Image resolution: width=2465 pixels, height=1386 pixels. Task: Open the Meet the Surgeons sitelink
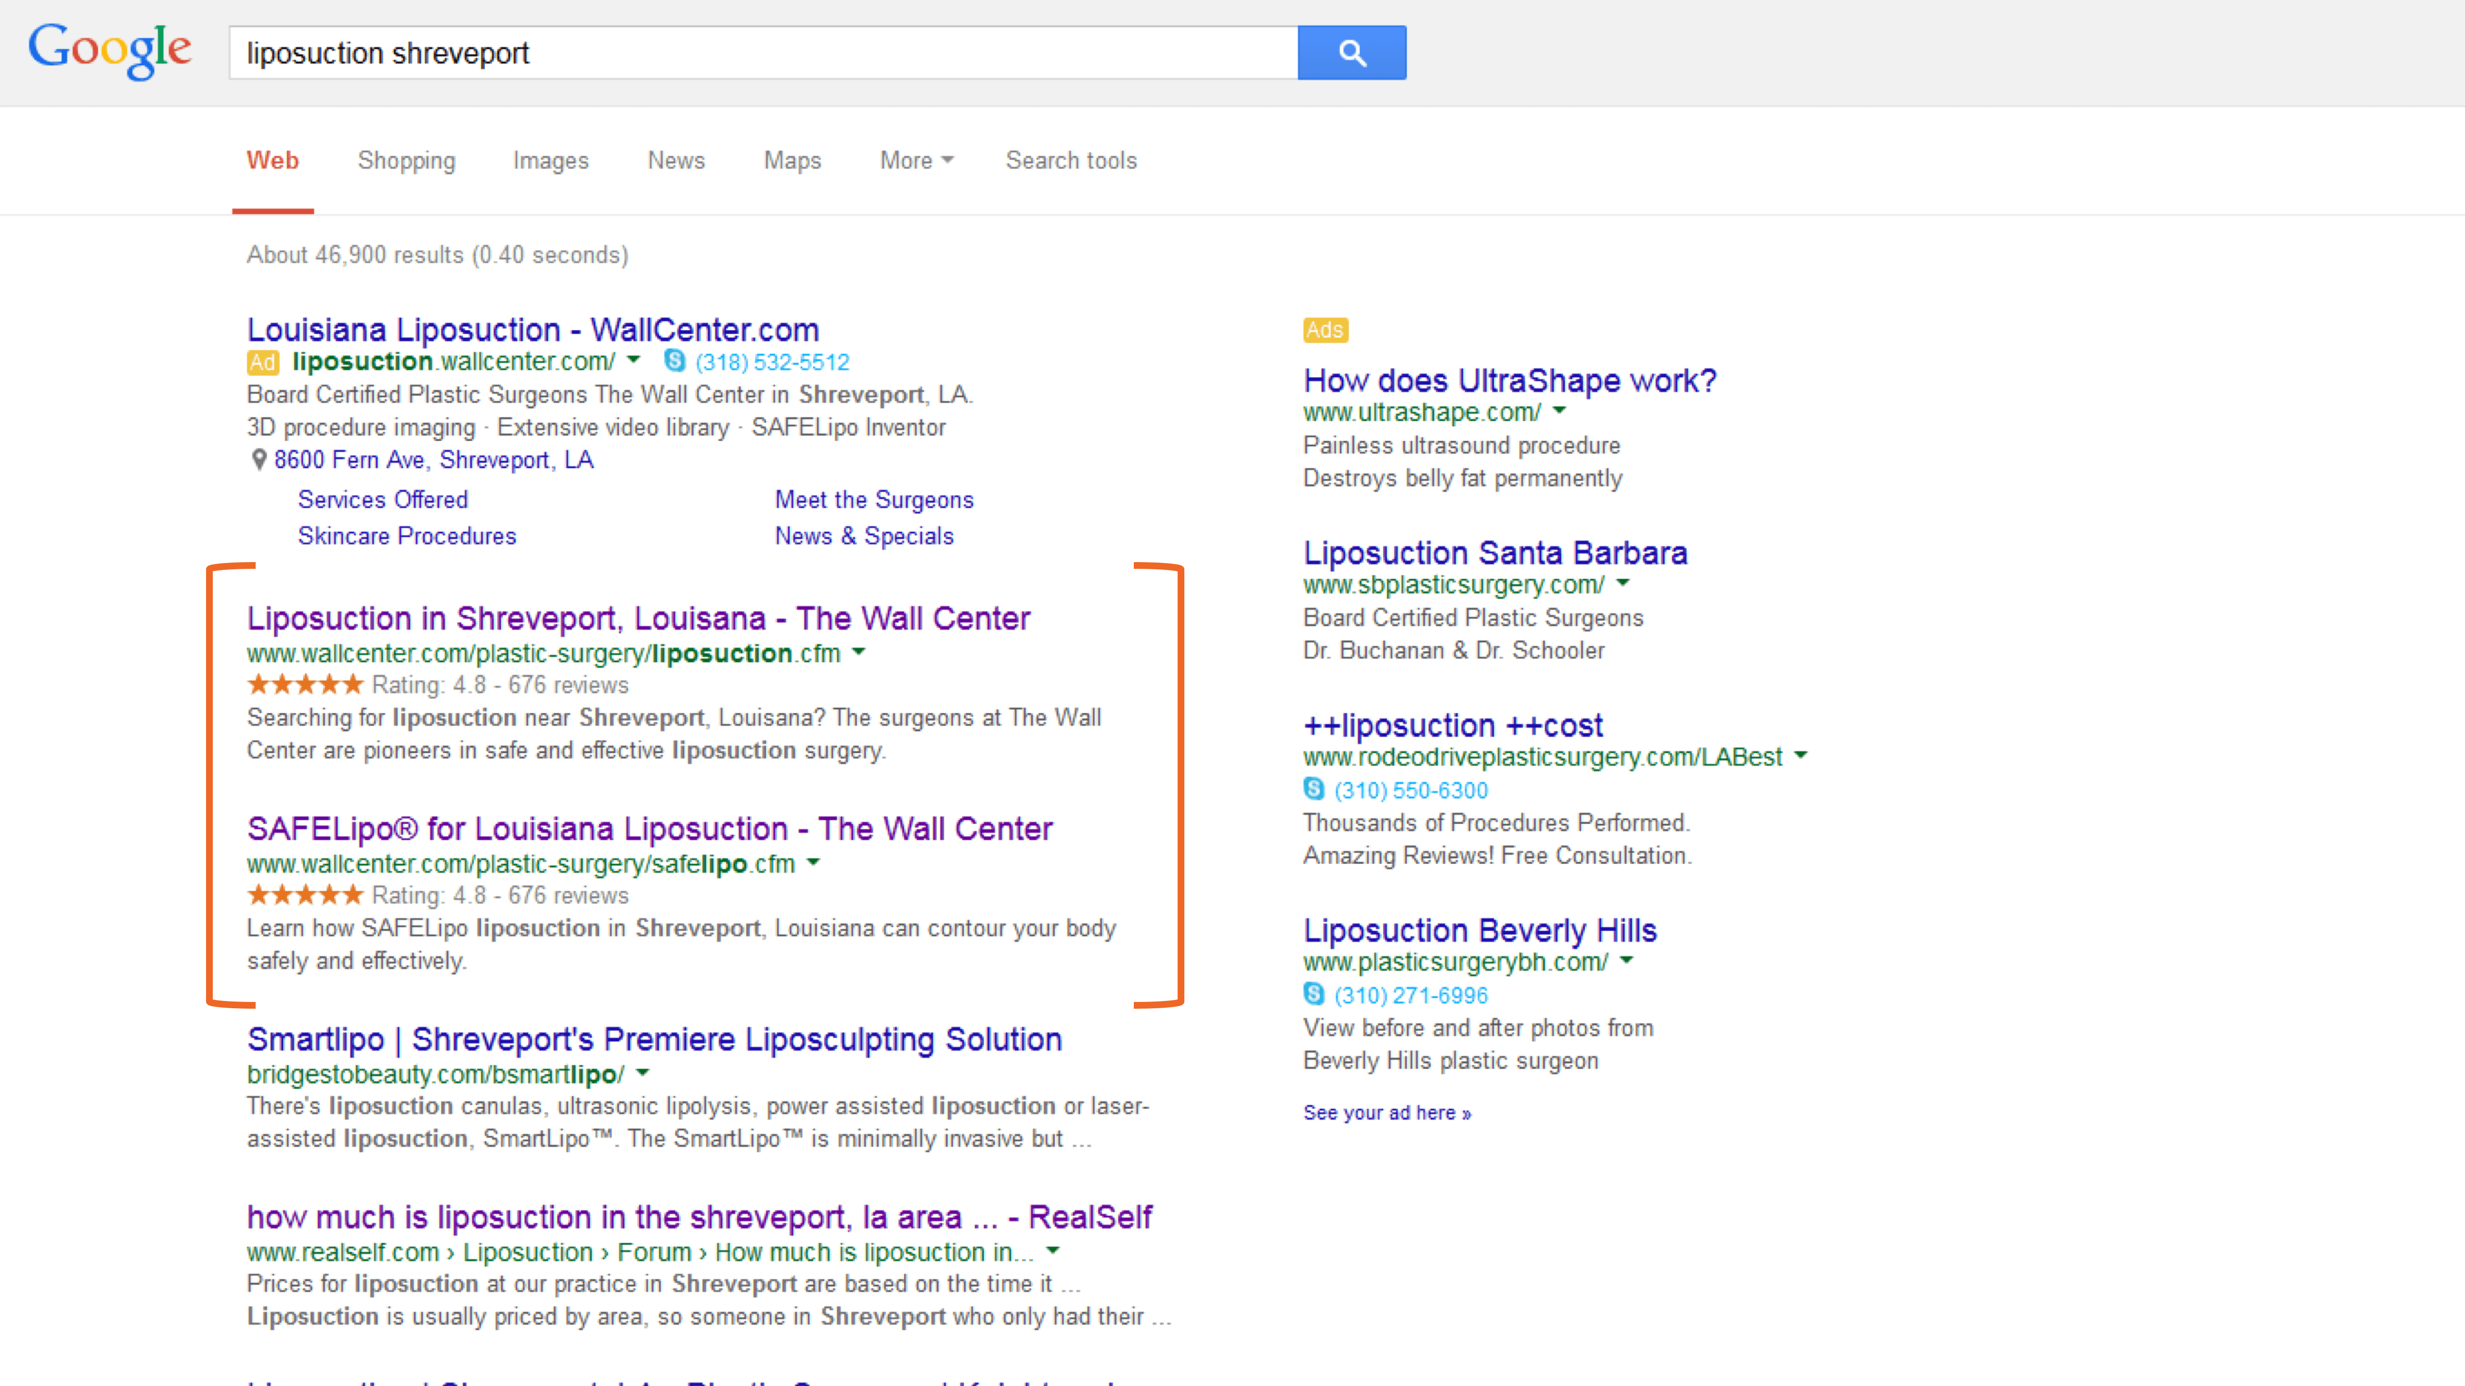(x=874, y=500)
